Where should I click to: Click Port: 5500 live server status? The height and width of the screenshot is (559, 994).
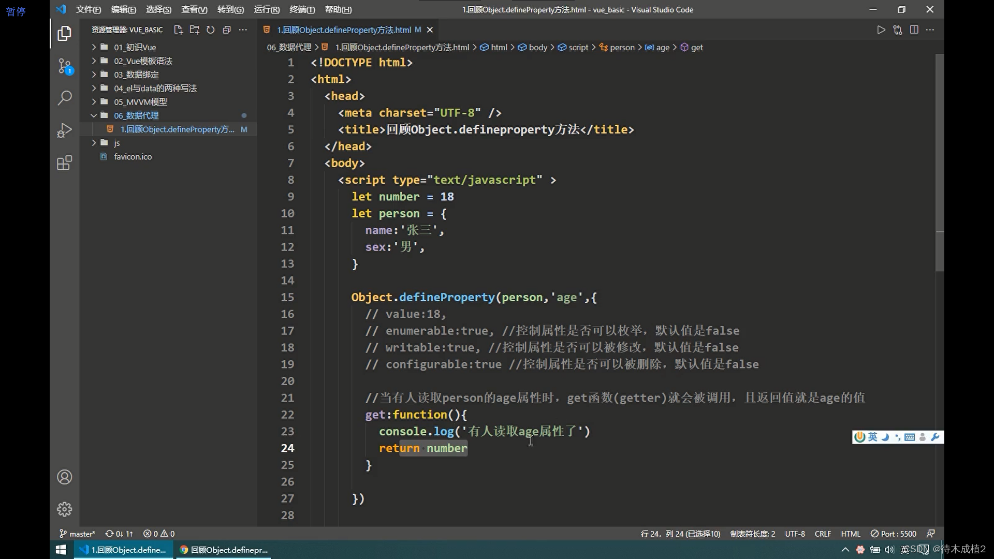pyautogui.click(x=893, y=534)
